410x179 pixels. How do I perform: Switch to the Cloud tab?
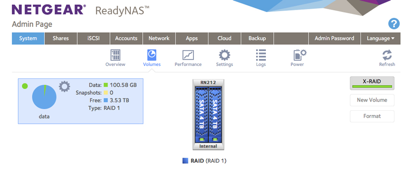[224, 38]
